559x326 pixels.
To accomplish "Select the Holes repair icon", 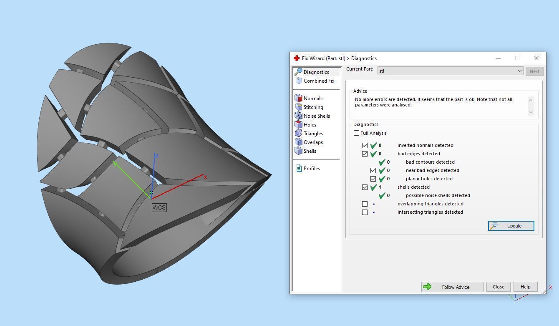I will click(298, 125).
